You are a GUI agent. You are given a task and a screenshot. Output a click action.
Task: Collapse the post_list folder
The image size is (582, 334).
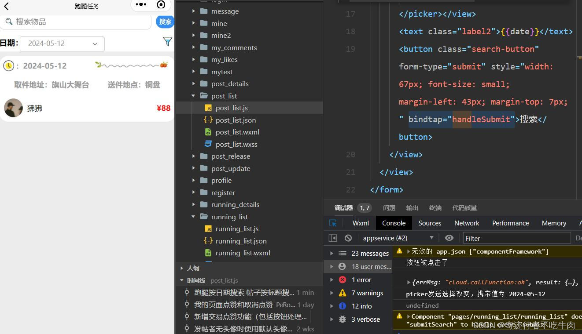(224, 96)
